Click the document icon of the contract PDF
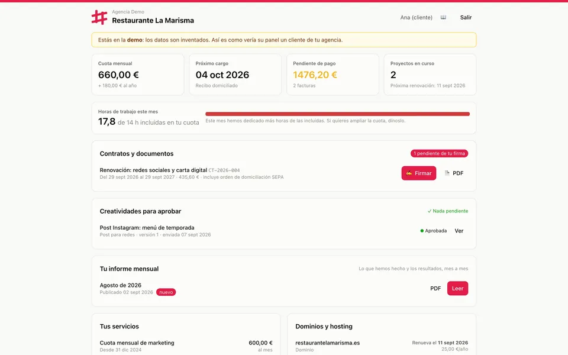 tap(447, 173)
